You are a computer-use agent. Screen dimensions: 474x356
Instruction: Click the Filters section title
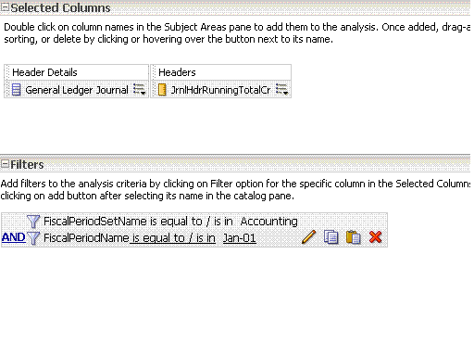[27, 164]
